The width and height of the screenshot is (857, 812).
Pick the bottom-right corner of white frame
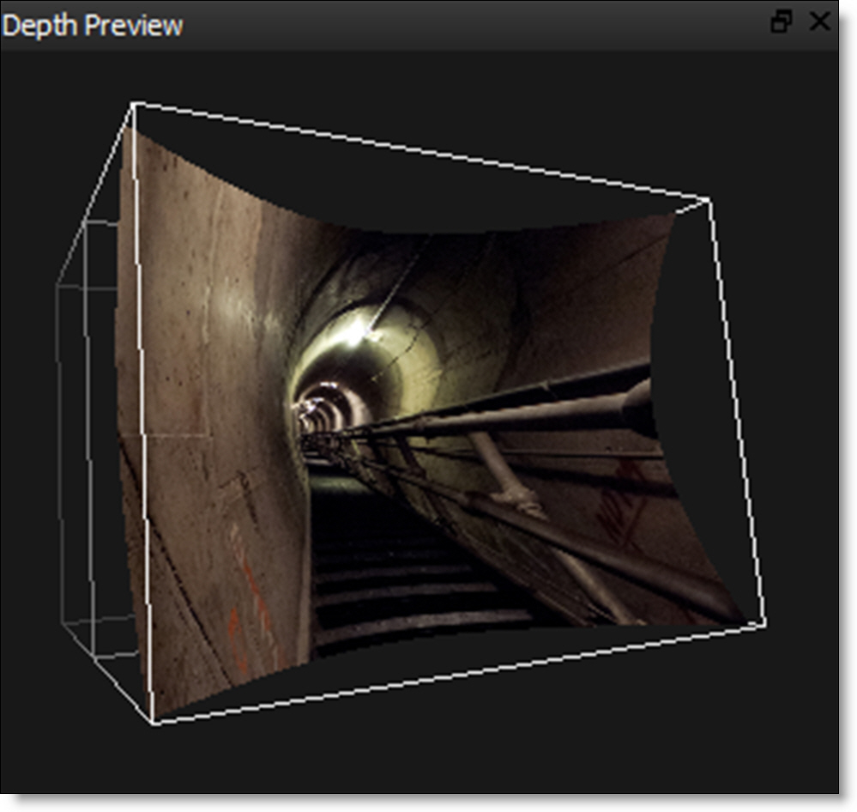tap(765, 622)
